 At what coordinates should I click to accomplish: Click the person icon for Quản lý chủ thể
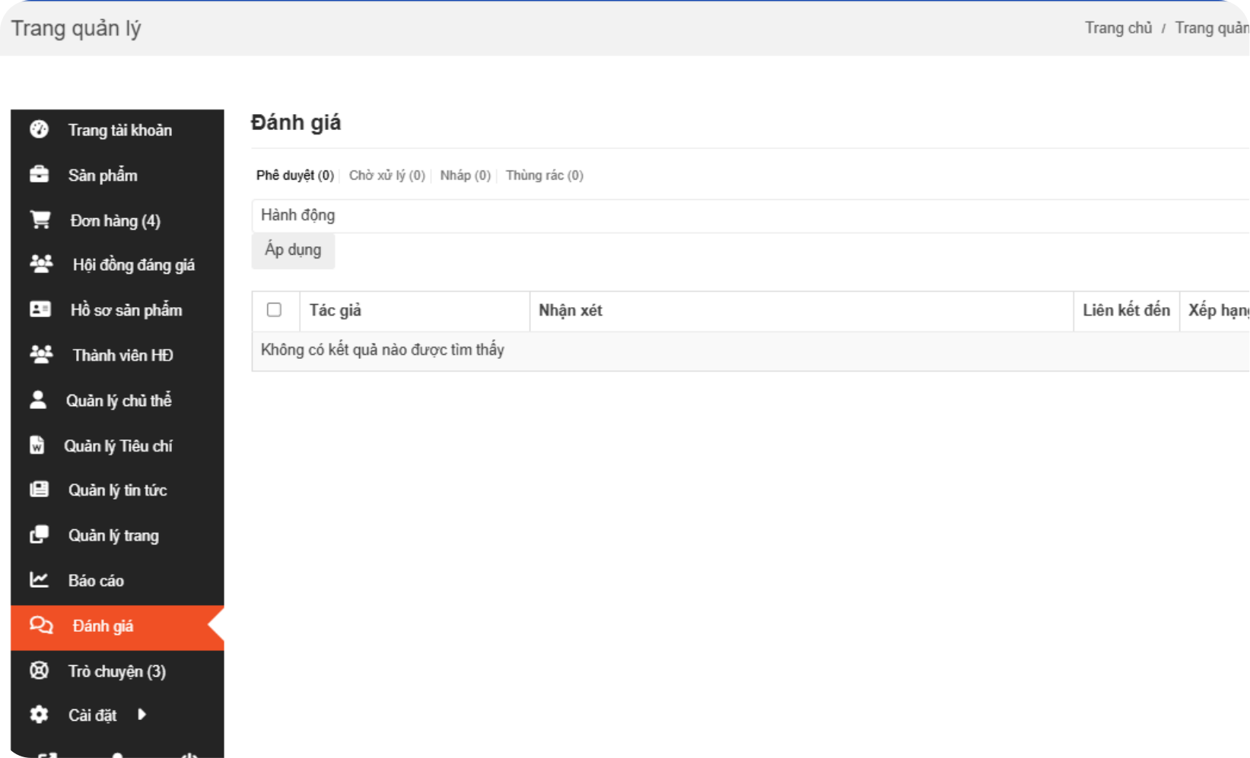pos(38,400)
